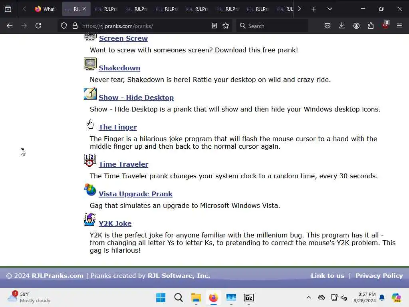Close the active RJL tab
Screen dimensions: 409x307
pyautogui.click(x=84, y=9)
